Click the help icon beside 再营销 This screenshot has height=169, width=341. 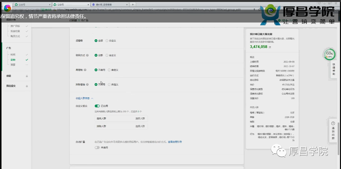(85, 70)
